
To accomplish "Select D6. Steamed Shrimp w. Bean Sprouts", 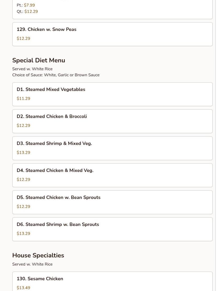I will tap(58, 224).
